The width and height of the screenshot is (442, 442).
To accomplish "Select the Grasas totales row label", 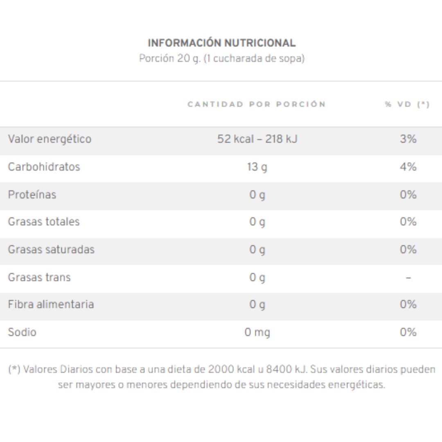I will coord(44,221).
